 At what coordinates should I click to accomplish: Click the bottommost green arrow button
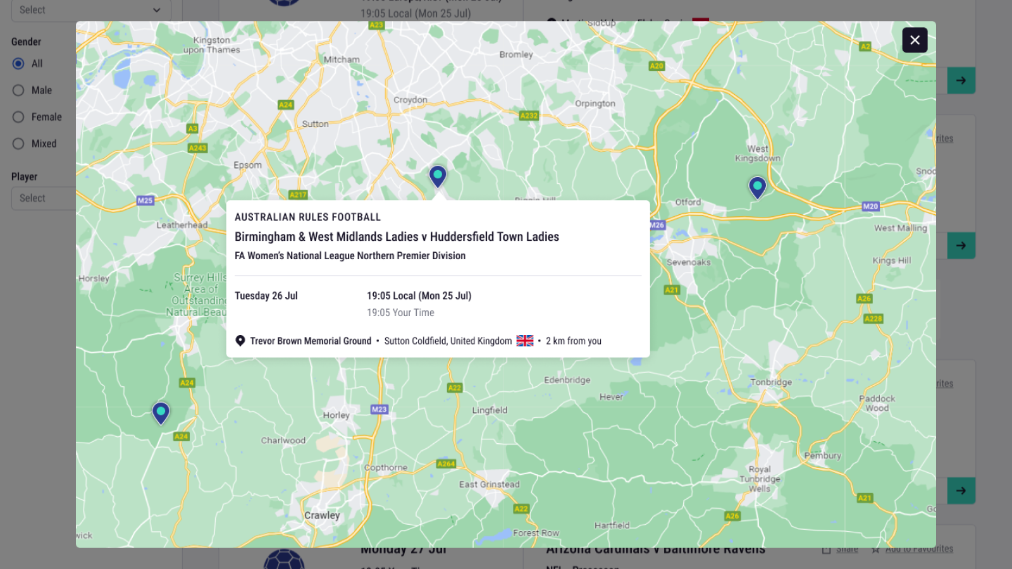tap(961, 491)
